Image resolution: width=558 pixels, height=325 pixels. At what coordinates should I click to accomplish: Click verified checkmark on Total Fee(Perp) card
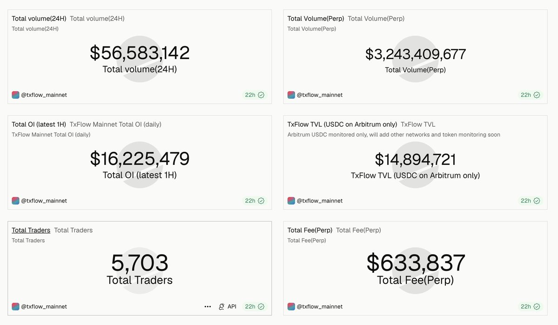[x=537, y=306]
